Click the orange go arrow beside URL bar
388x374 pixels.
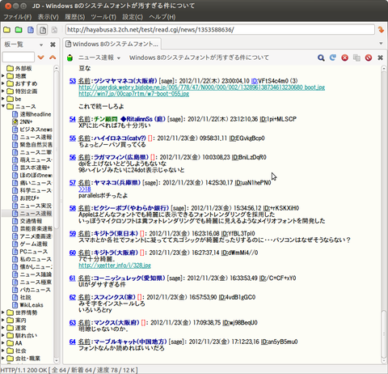[x=381, y=30]
